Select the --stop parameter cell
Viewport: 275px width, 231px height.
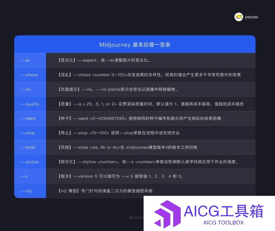pyautogui.click(x=30, y=133)
